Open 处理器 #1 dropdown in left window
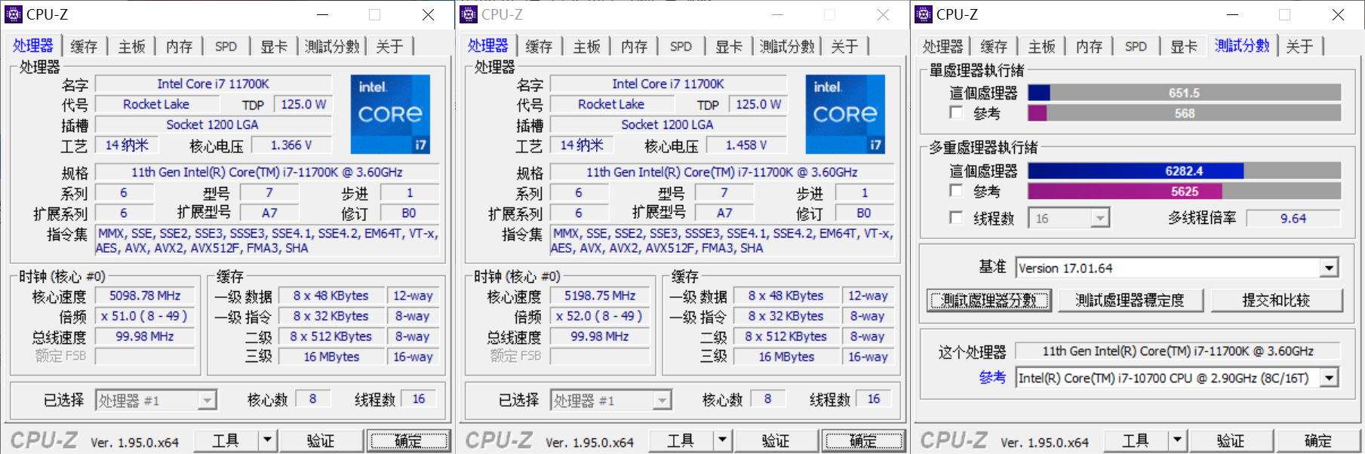Viewport: 1365px width, 454px height. coord(156,400)
